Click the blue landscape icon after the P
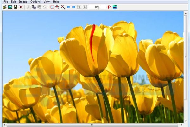 115,7
